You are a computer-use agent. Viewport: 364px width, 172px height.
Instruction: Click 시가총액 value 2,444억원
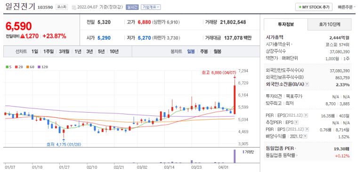click(x=340, y=38)
